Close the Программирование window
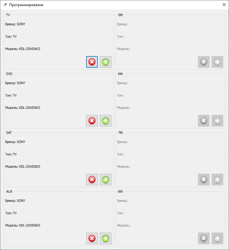 point(224,5)
